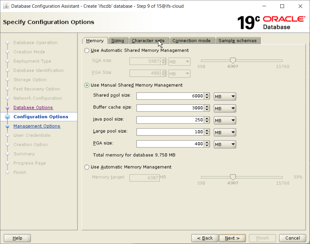The width and height of the screenshot is (310, 244).
Task: Increase manual PGA size with up arrow
Action: click(207, 142)
